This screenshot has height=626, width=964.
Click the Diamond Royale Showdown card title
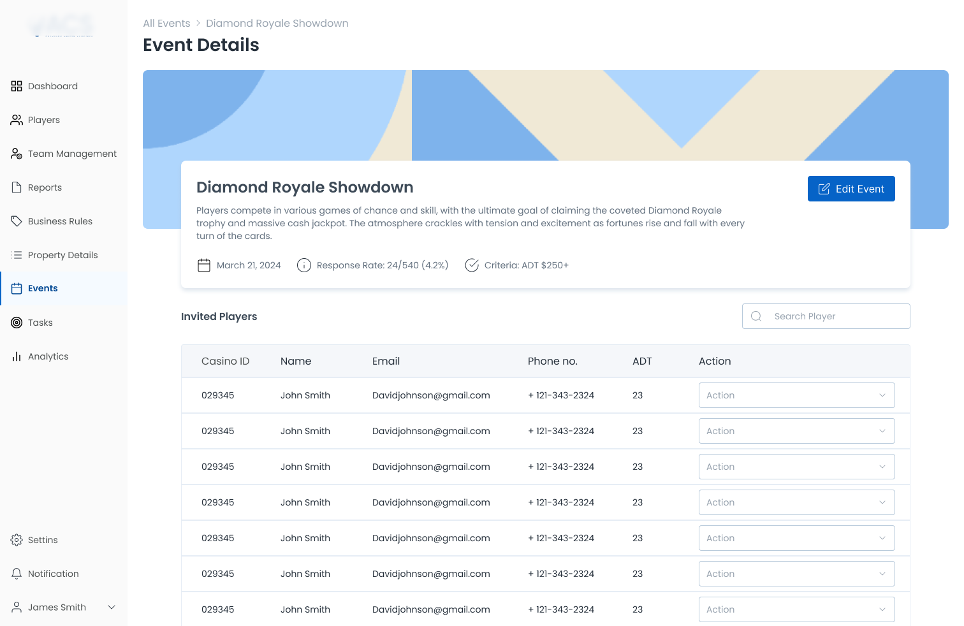[x=305, y=187]
